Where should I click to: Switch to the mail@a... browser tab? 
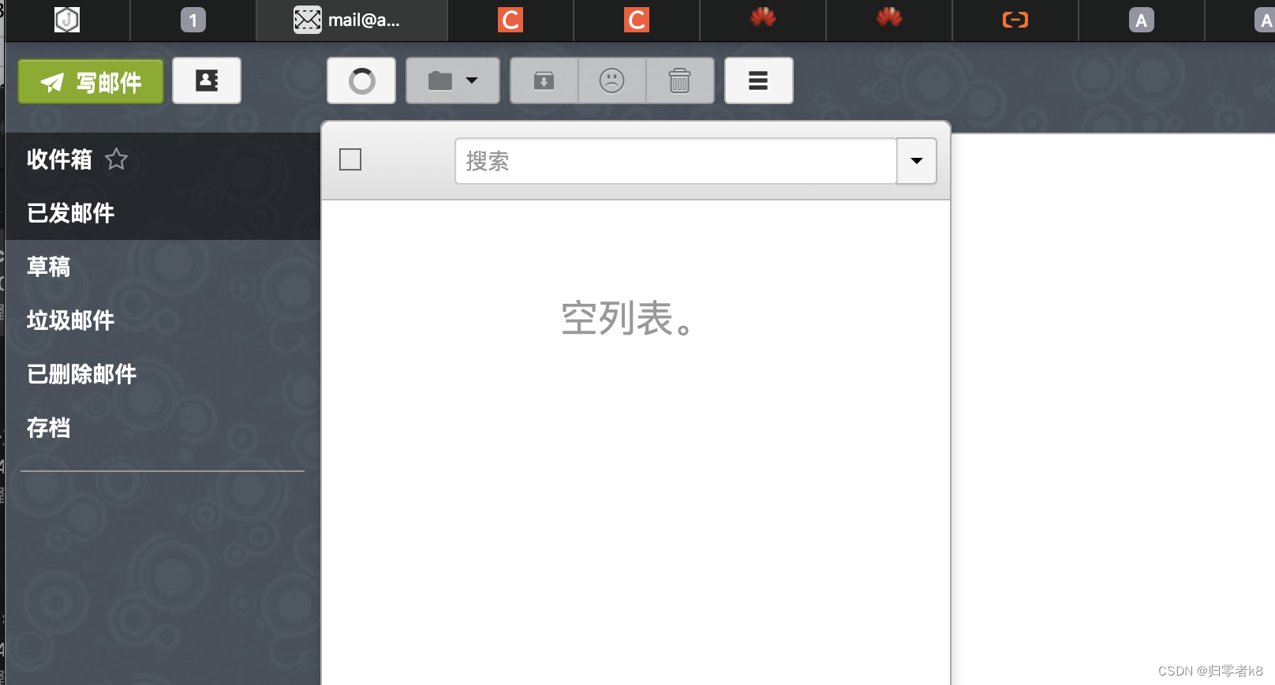[x=352, y=21]
